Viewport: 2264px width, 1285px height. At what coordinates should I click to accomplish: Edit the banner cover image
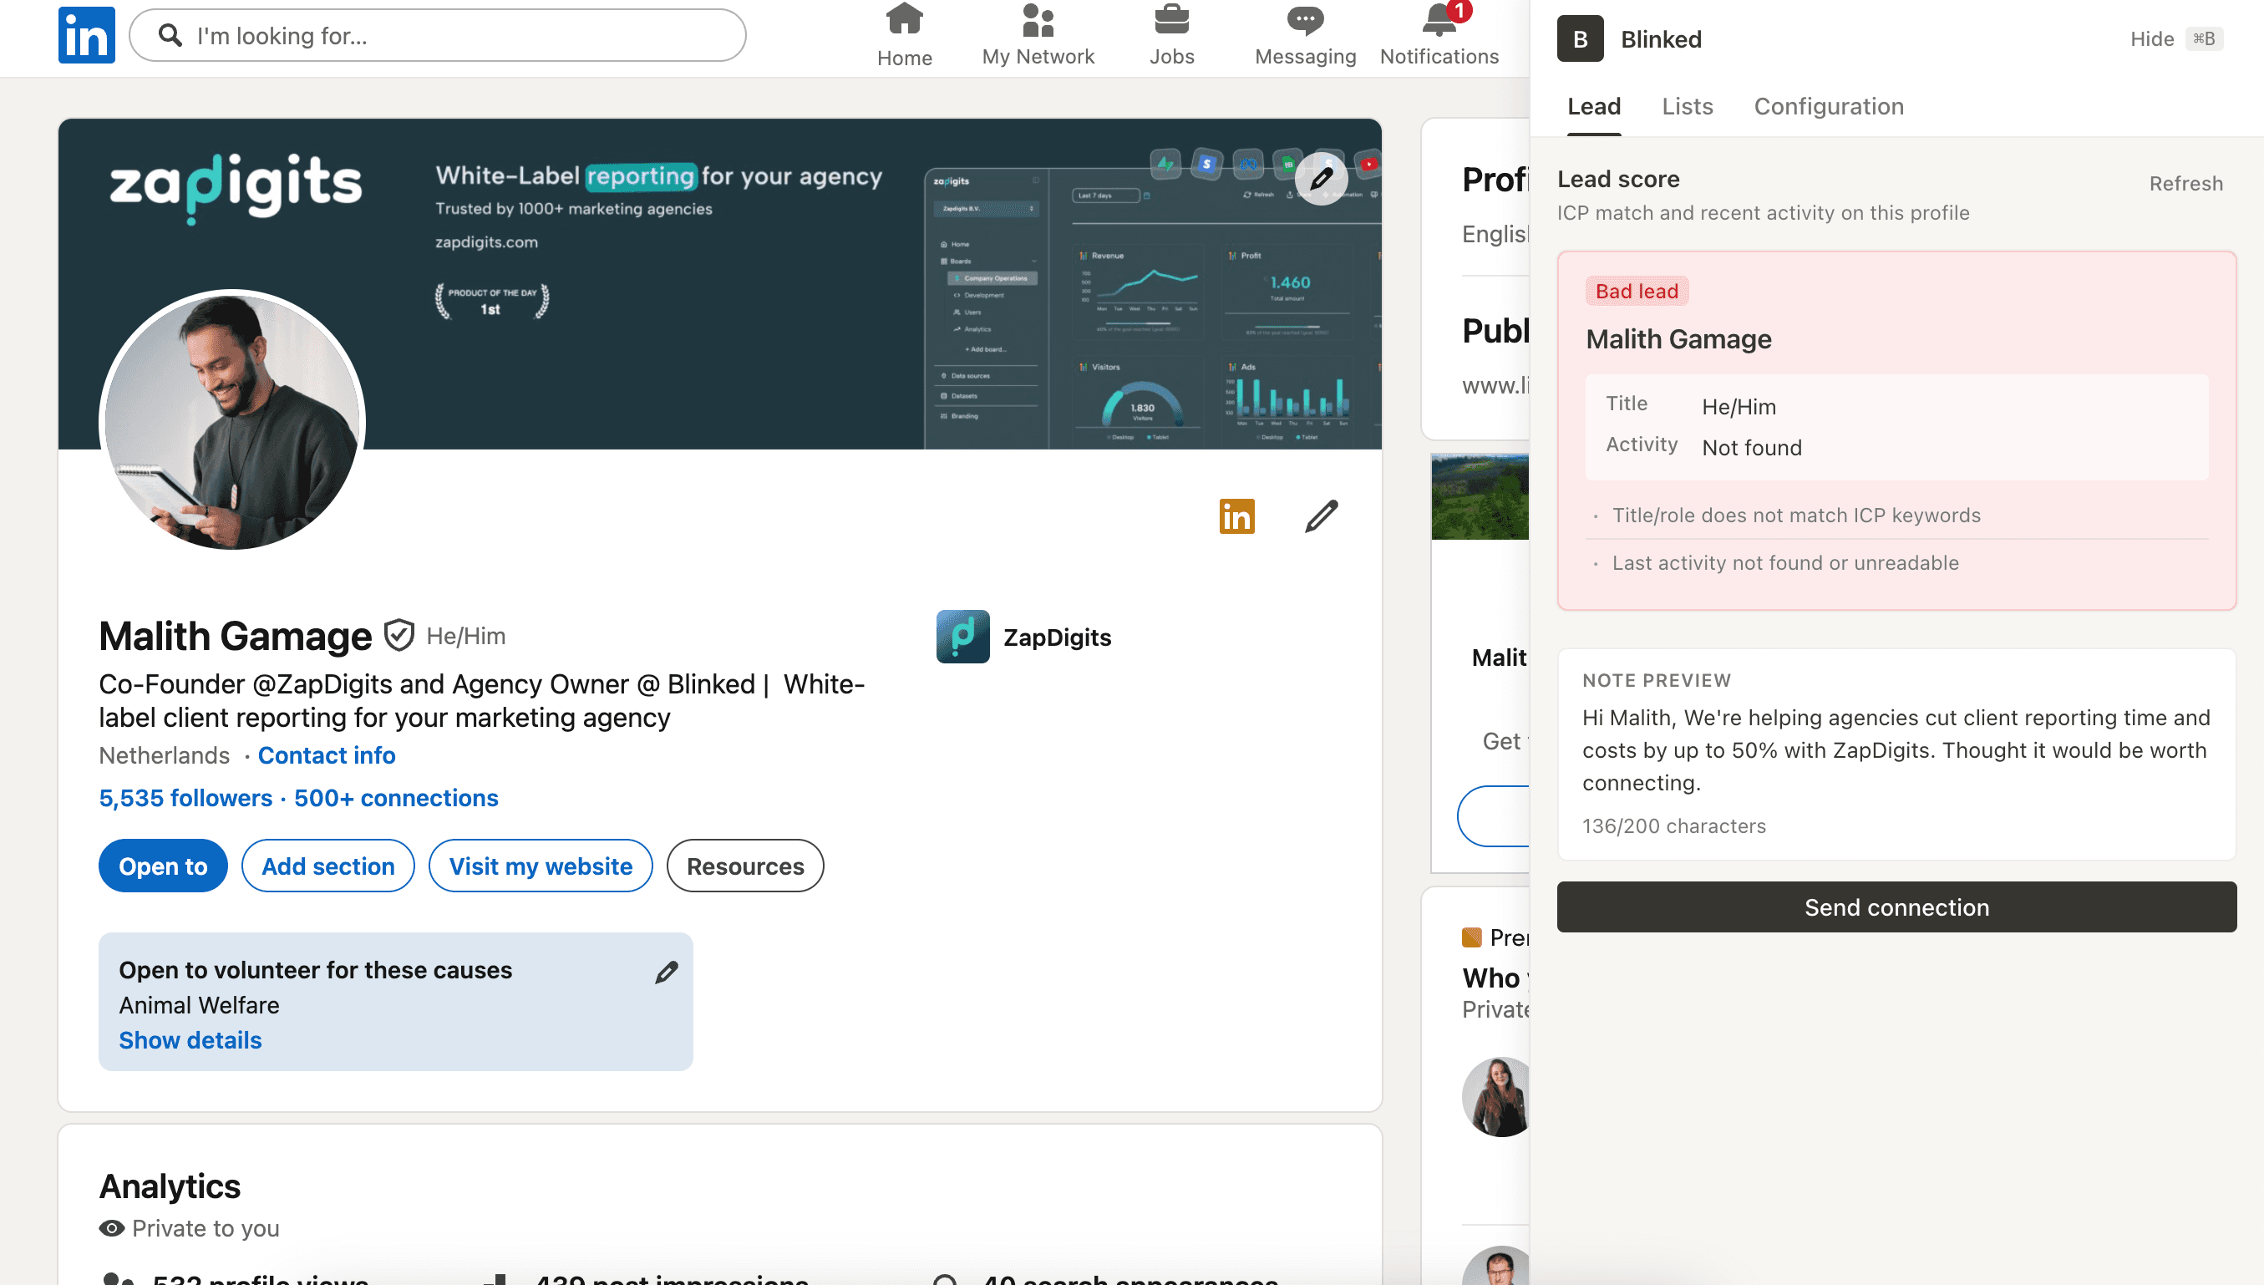pyautogui.click(x=1321, y=178)
